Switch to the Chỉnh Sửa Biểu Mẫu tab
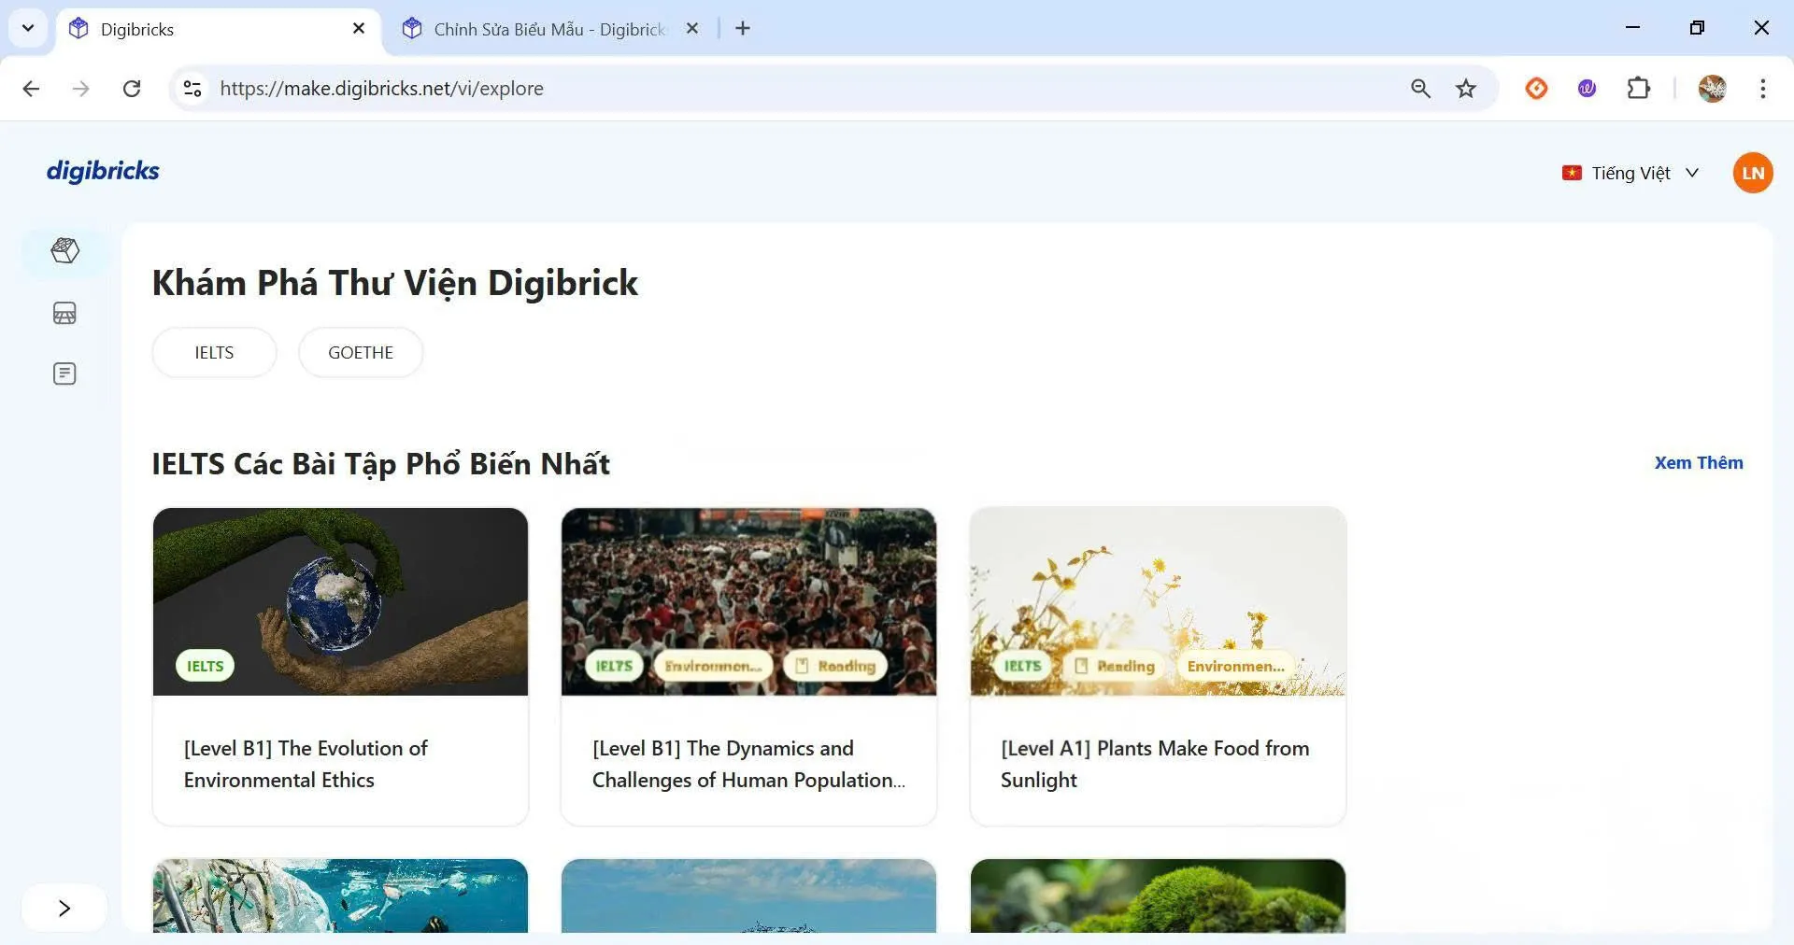 pos(548,29)
